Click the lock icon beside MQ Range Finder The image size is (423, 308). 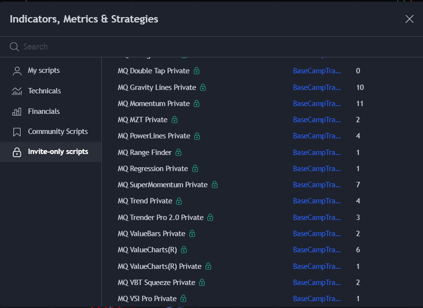tap(178, 152)
